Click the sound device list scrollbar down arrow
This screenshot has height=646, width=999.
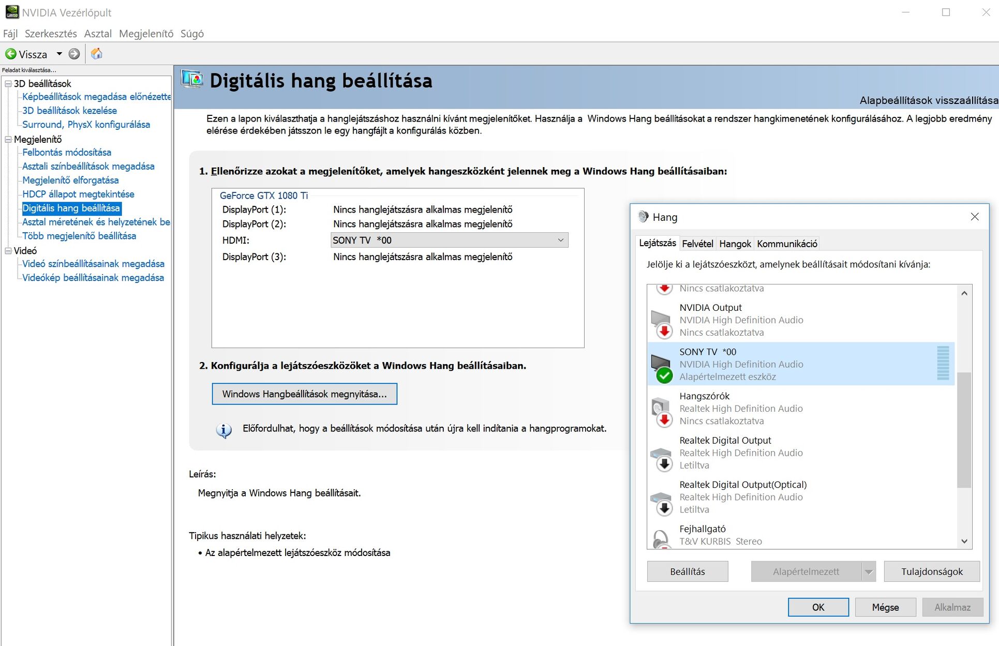(x=964, y=541)
